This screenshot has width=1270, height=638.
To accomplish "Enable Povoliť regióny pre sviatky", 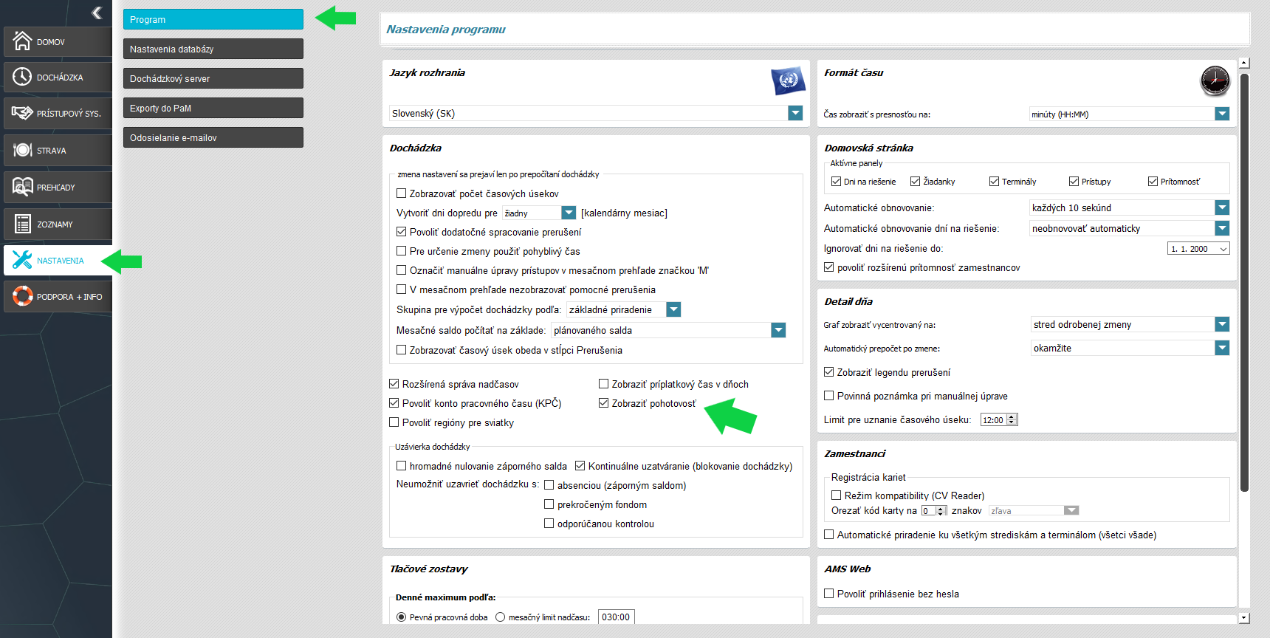I will point(394,422).
